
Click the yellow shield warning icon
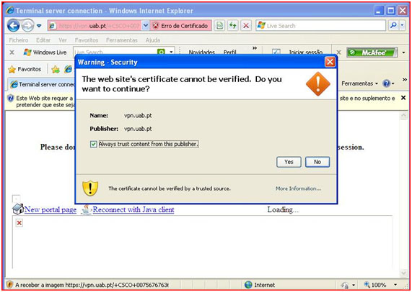pyautogui.click(x=90, y=188)
